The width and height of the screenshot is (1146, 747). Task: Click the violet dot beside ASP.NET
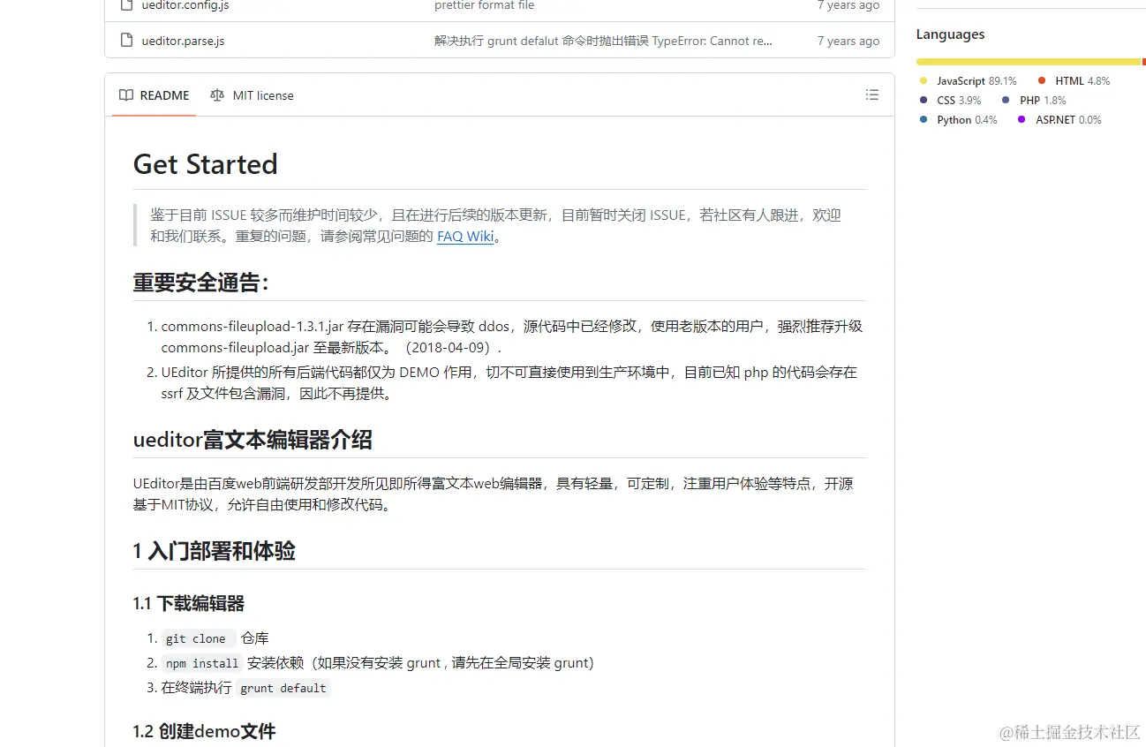[x=1022, y=120]
